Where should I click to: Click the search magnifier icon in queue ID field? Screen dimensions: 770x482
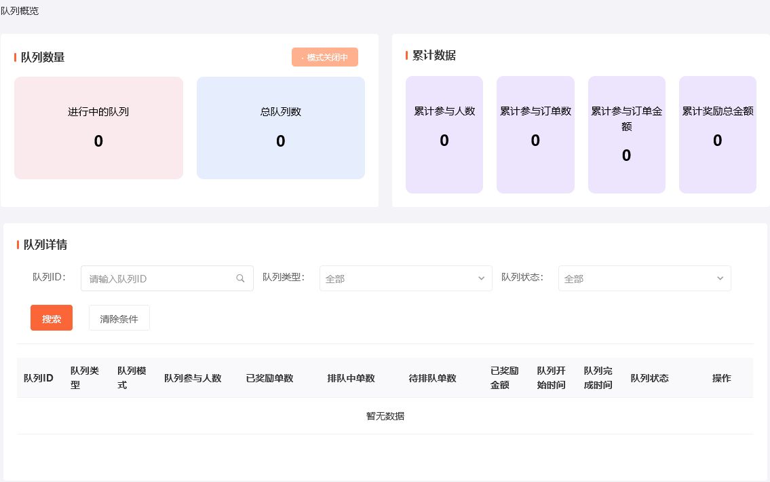coord(240,278)
